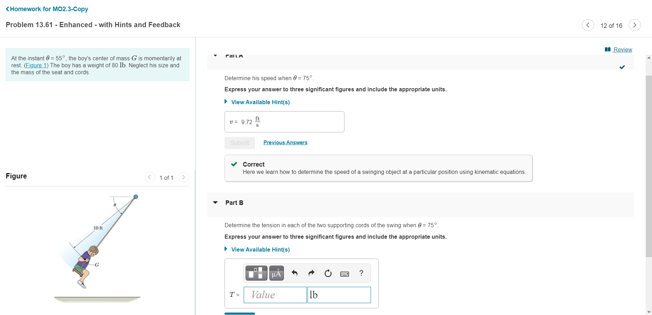Click the scrollbar up arrow
Image resolution: width=652 pixels, height=315 pixels.
coord(649,58)
